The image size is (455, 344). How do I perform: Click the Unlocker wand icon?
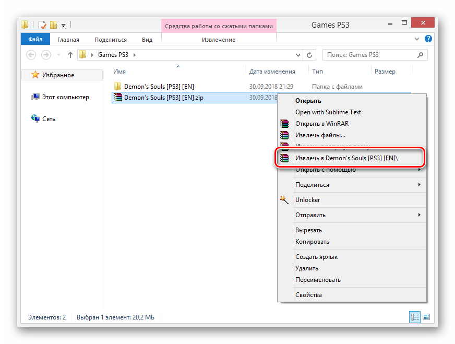point(284,199)
